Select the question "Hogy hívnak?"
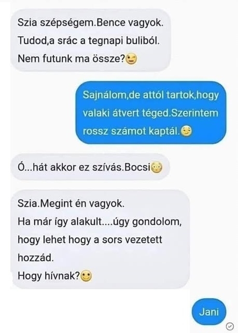The image size is (238, 333). (x=49, y=276)
